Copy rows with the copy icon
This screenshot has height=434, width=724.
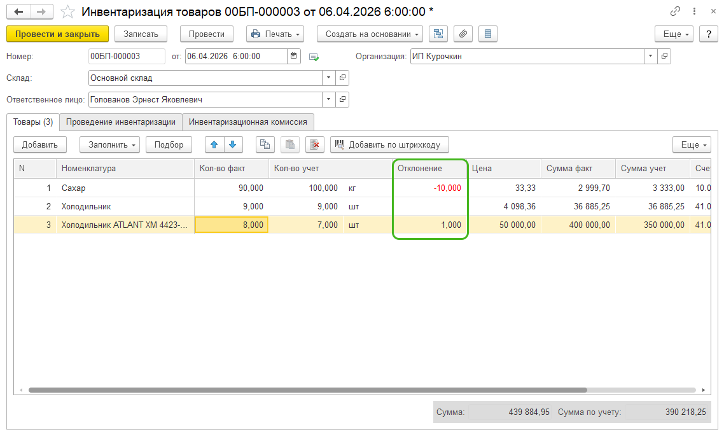pyautogui.click(x=265, y=144)
